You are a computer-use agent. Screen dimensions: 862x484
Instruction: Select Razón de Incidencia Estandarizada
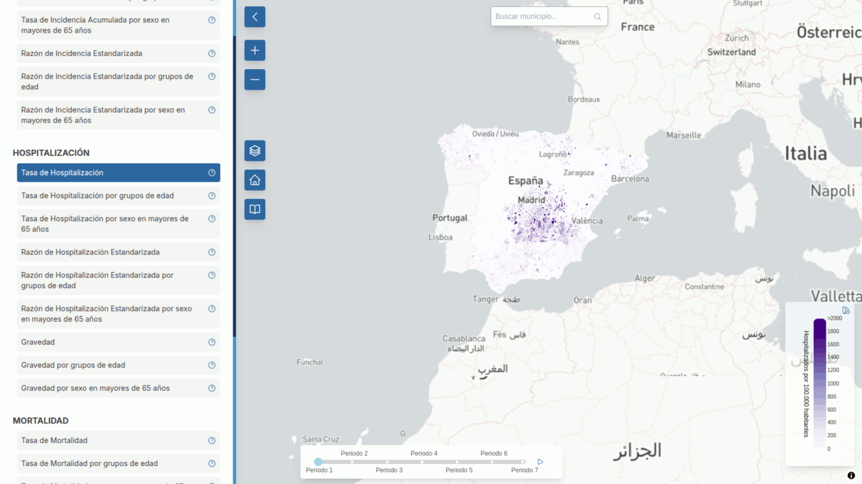point(119,53)
